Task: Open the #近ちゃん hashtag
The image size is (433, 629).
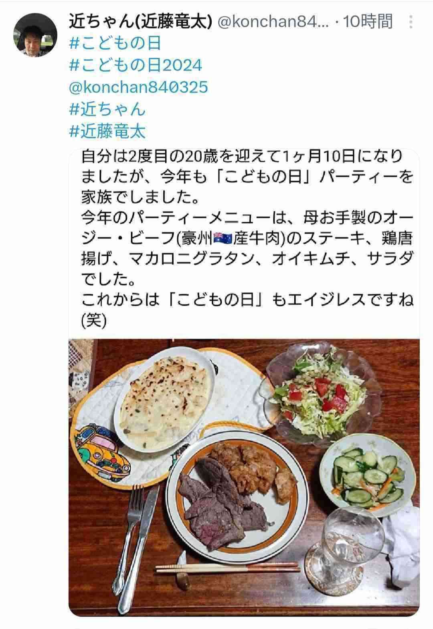Action: tap(107, 109)
